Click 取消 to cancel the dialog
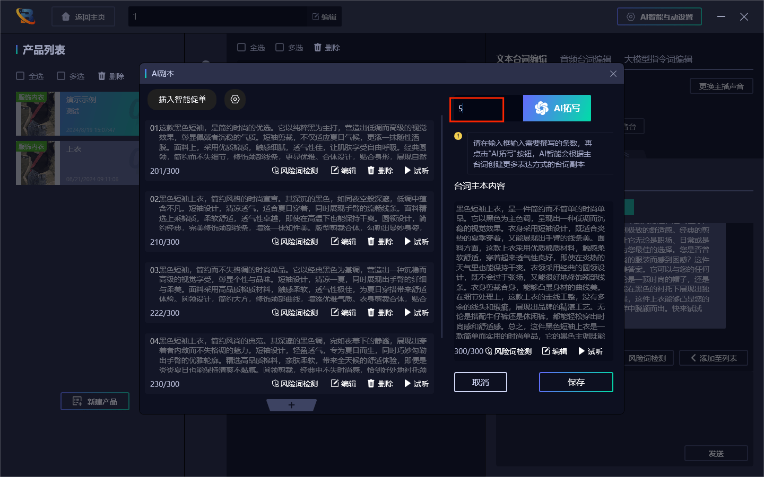This screenshot has height=477, width=764. [x=481, y=382]
